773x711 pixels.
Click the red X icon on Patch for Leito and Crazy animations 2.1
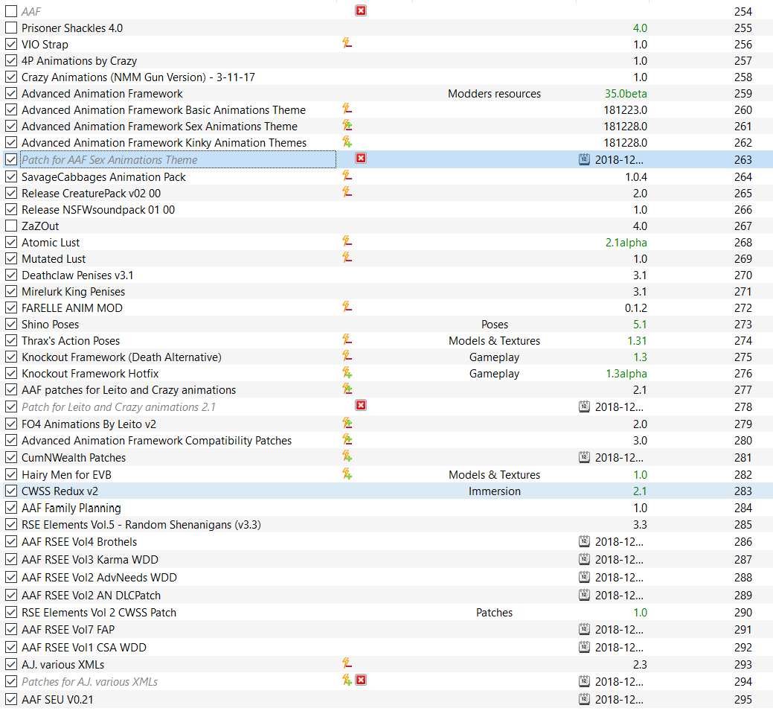[x=361, y=405]
